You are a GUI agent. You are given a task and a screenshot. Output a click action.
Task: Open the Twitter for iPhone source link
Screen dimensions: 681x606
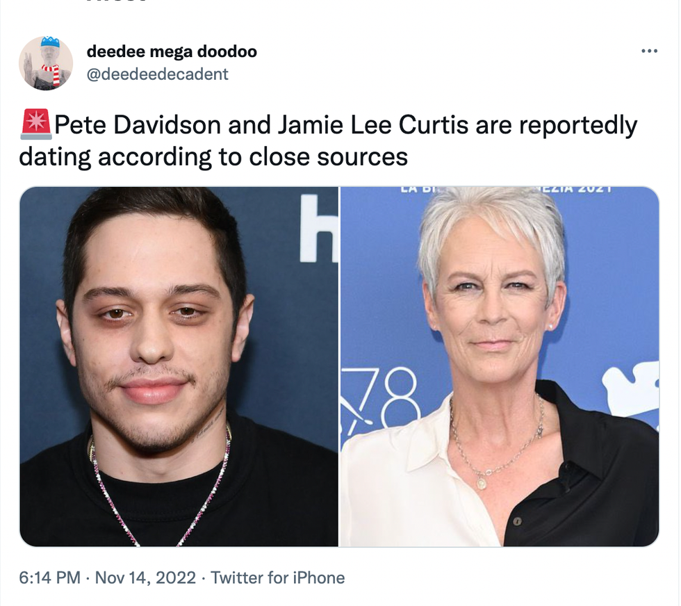click(277, 578)
